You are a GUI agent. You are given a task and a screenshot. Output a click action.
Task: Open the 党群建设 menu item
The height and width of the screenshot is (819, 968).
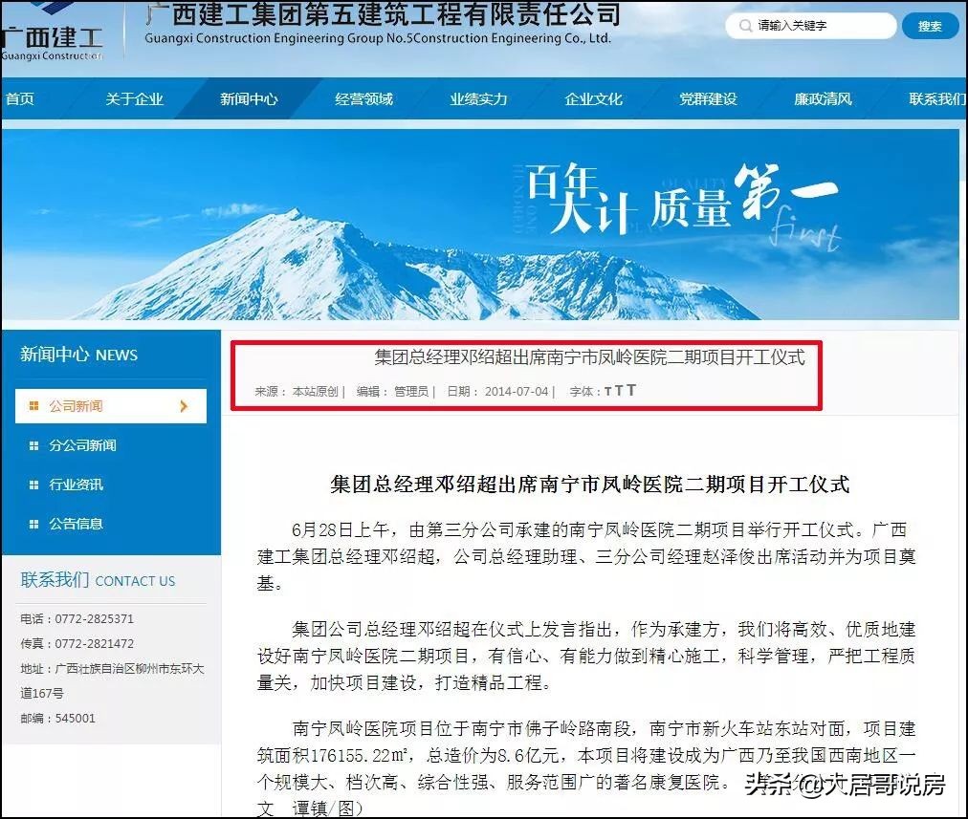coord(708,98)
